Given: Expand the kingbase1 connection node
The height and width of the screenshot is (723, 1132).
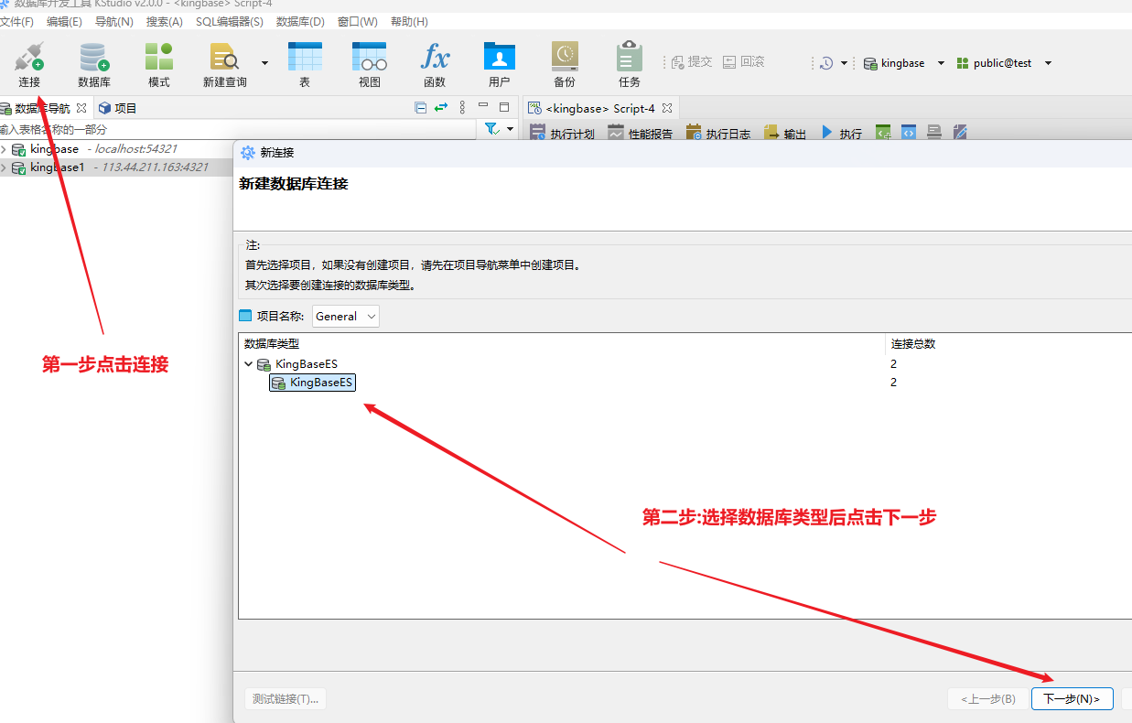Looking at the screenshot, I should click(x=4, y=167).
